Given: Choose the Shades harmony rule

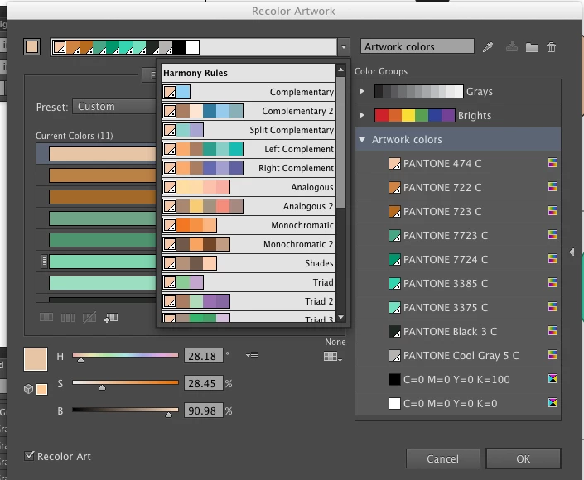Looking at the screenshot, I should (x=249, y=263).
